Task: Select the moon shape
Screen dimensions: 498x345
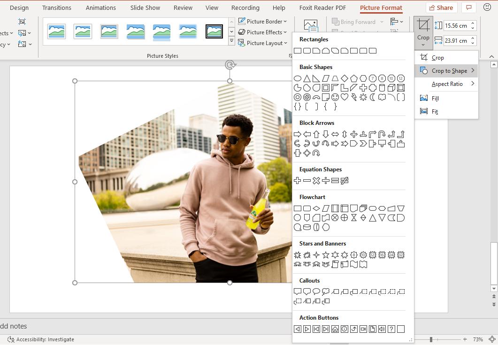Action: (x=373, y=97)
